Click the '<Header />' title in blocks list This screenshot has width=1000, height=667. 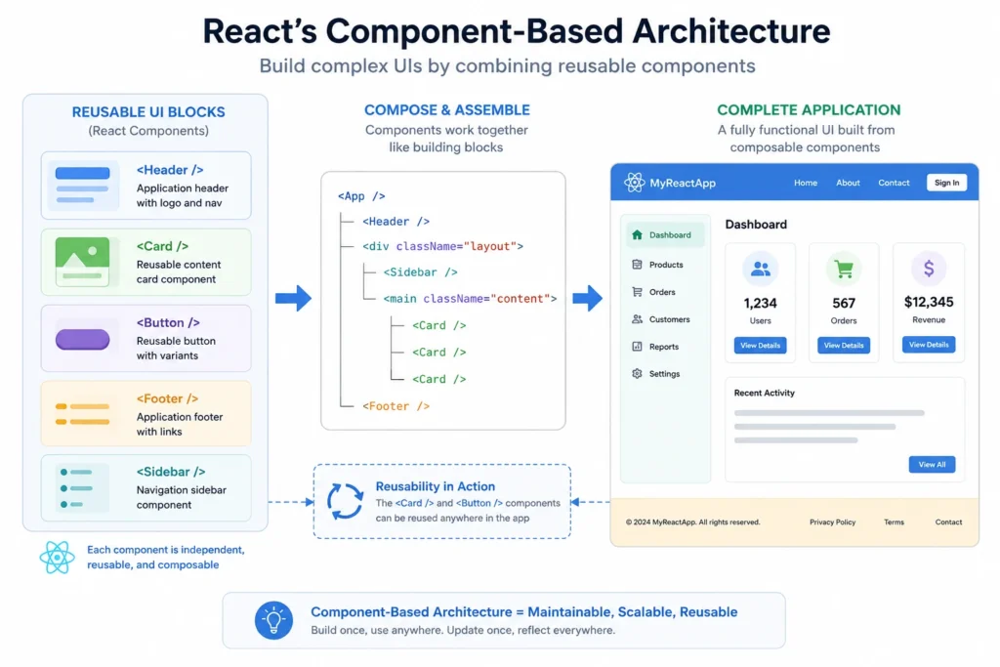(x=170, y=170)
